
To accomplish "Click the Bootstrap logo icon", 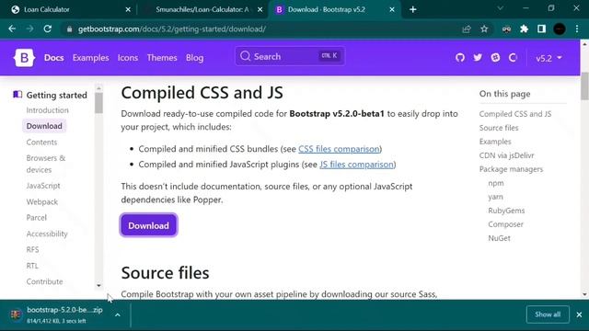I will point(24,58).
